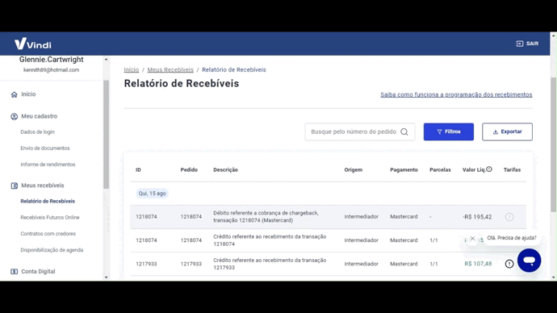Open Relatório de Recebíveis sidebar item
This screenshot has height=313, width=557.
(x=48, y=201)
